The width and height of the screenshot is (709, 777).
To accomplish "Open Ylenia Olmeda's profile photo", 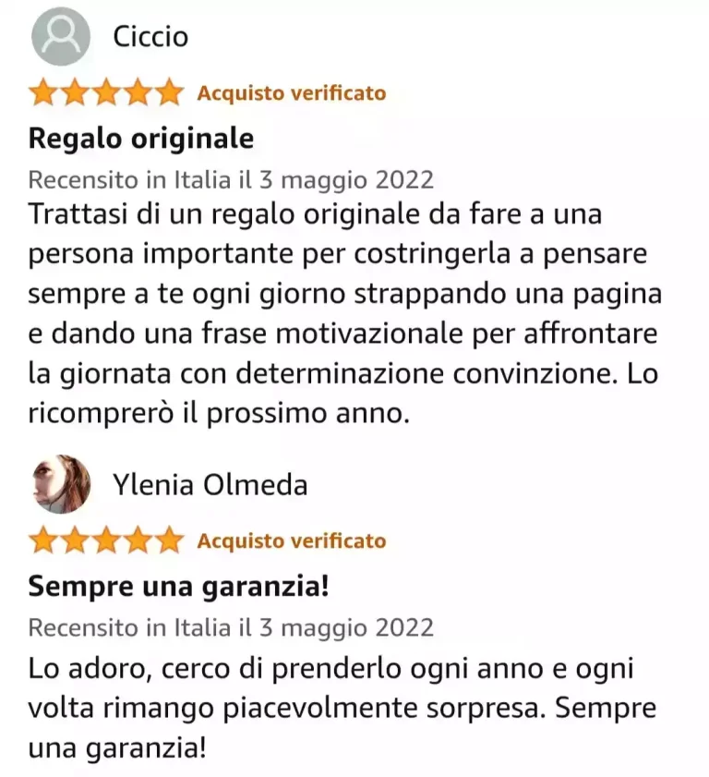I will pos(61,484).
